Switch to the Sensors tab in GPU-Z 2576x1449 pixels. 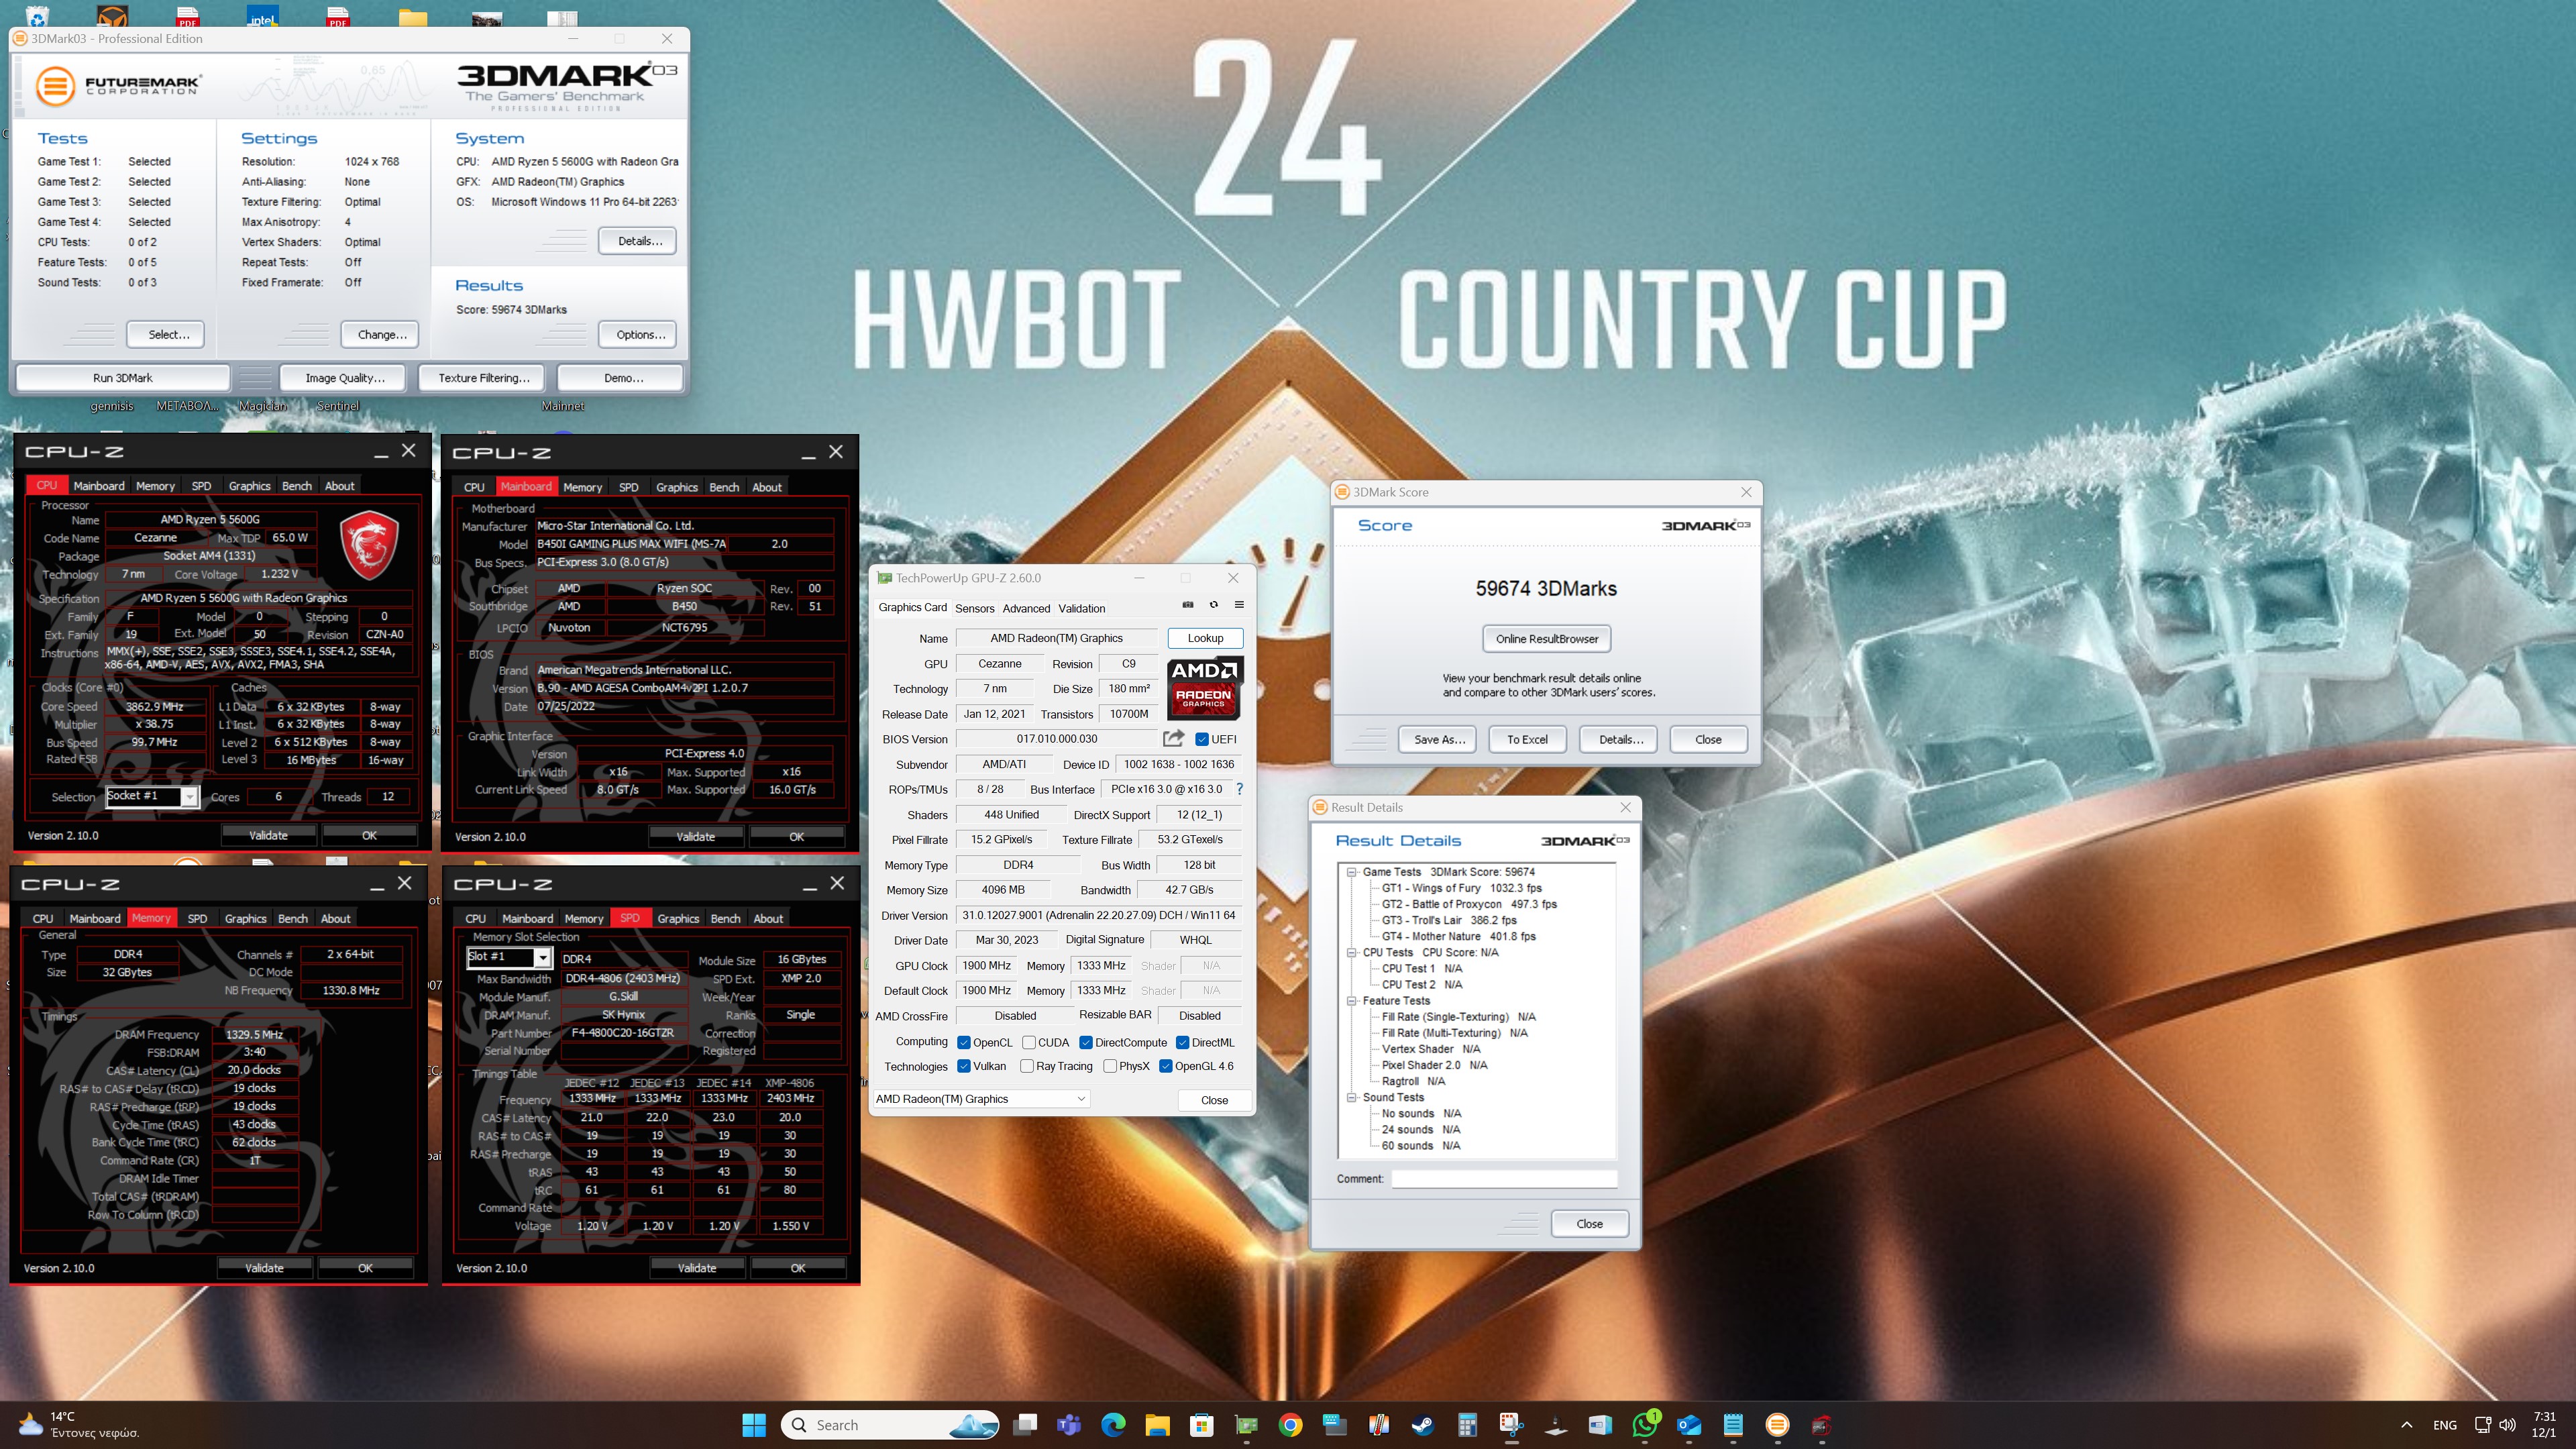[974, 608]
